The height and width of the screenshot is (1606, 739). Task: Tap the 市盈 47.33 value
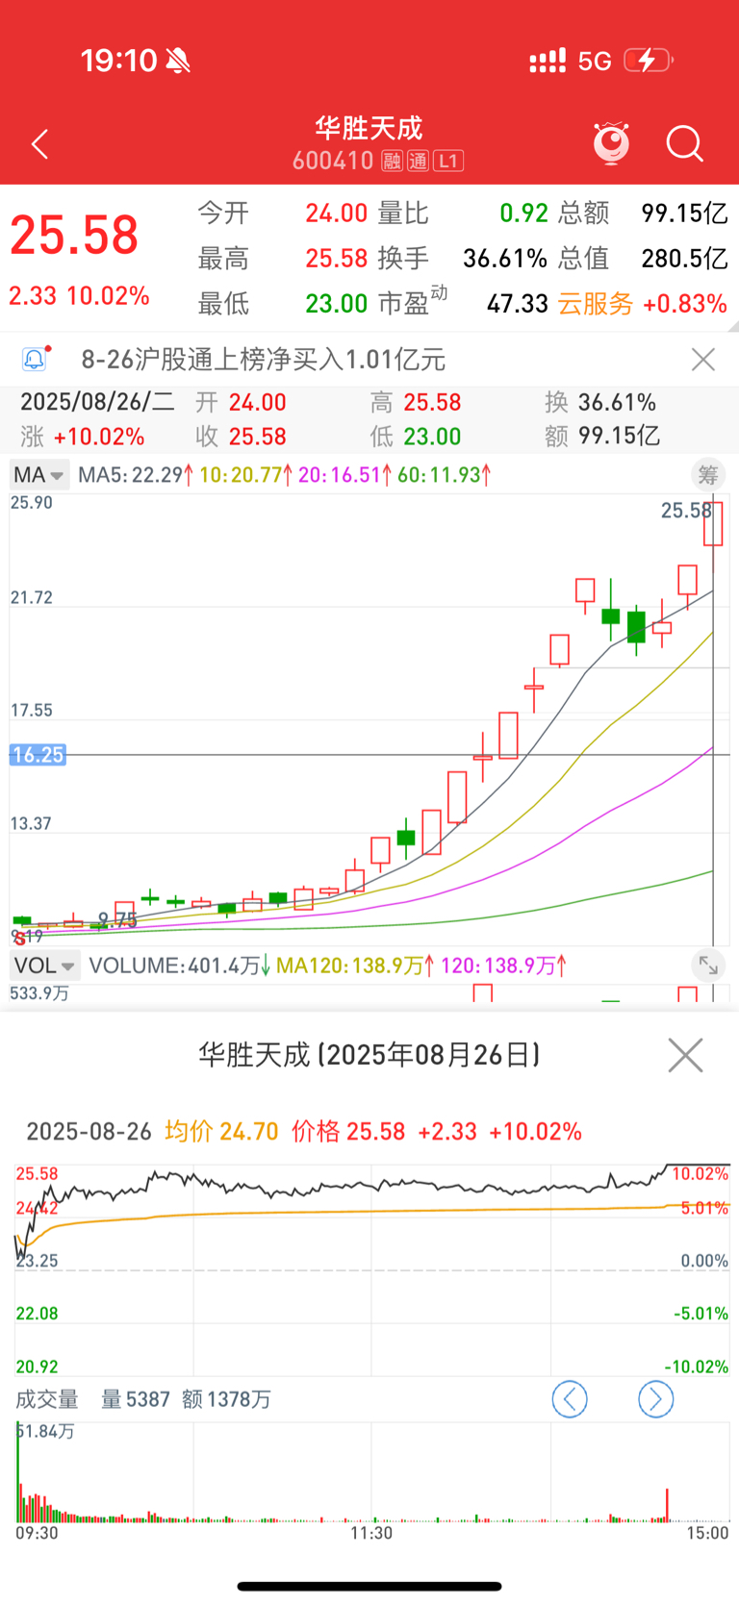coord(518,304)
